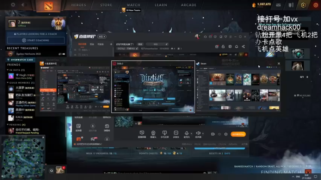321x180 pixels.
Task: Open the mail envelope icon
Action: tap(278, 5)
